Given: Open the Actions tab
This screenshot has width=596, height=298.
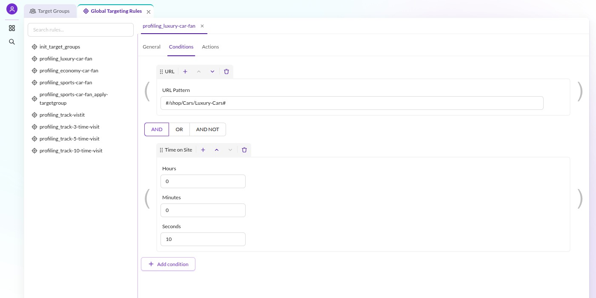Looking at the screenshot, I should click(210, 47).
